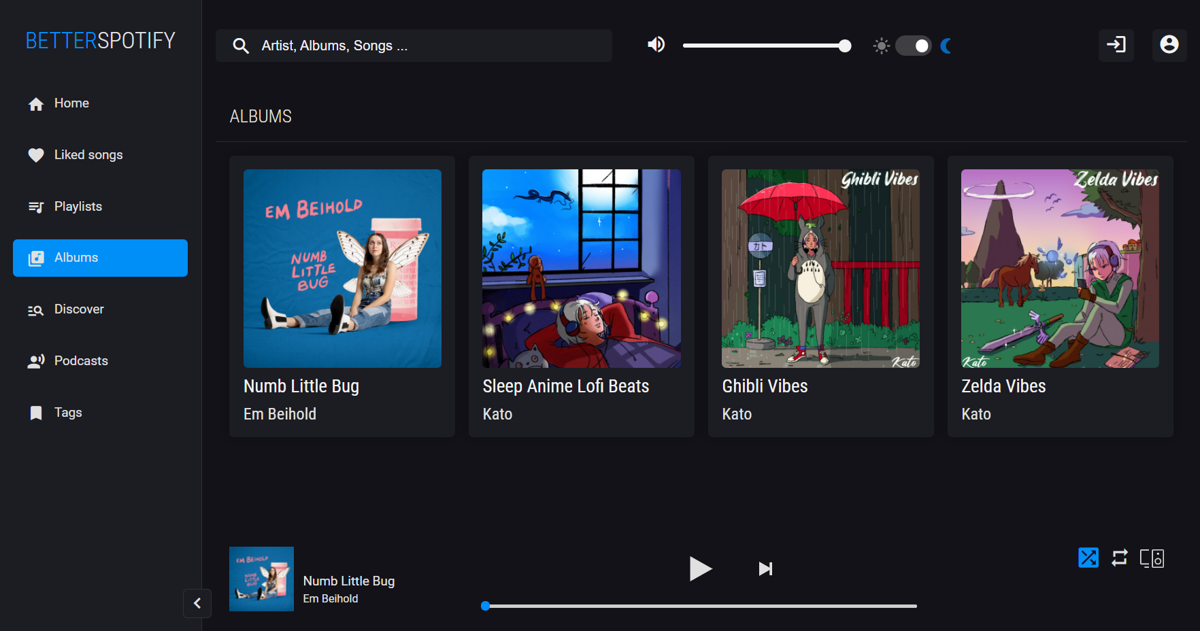1200x631 pixels.
Task: Click the BETTERSPOTIFY logo
Action: click(x=101, y=41)
